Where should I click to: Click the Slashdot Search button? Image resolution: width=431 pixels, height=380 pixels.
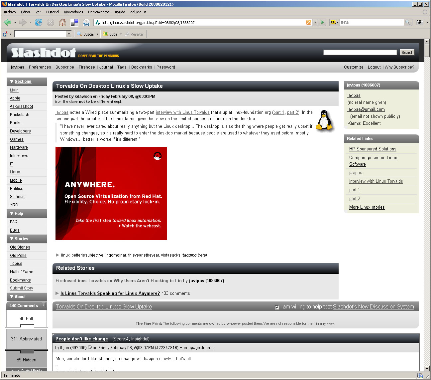(x=407, y=53)
